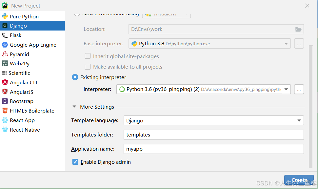Open the Interpreter dropdown arrow
This screenshot has width=318, height=189.
(x=286, y=89)
